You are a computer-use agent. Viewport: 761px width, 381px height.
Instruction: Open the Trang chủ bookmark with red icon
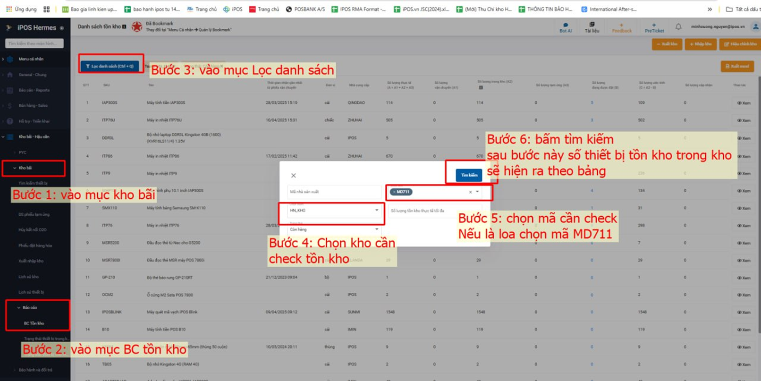(264, 9)
